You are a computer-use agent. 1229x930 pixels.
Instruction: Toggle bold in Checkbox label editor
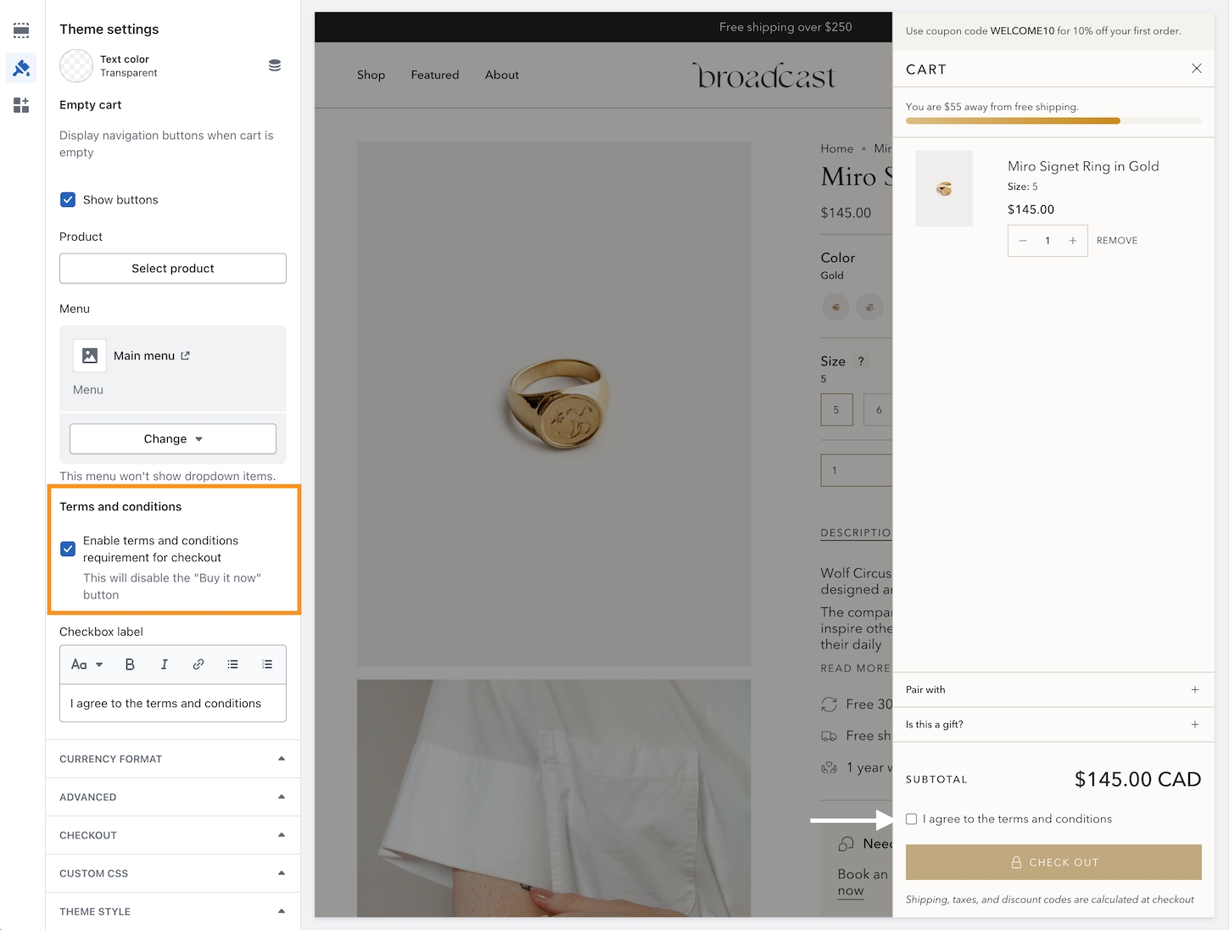click(x=130, y=665)
